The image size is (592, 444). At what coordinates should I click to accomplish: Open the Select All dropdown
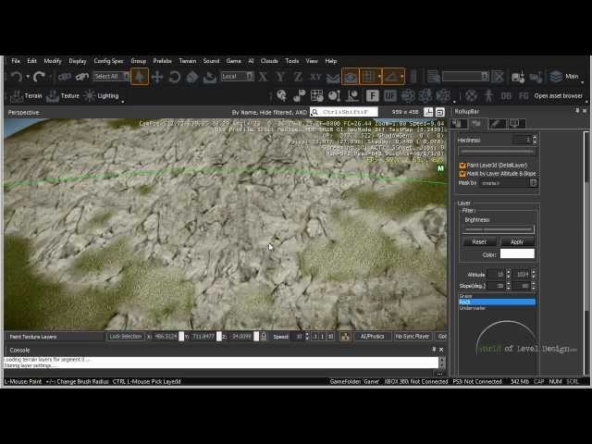coord(111,77)
